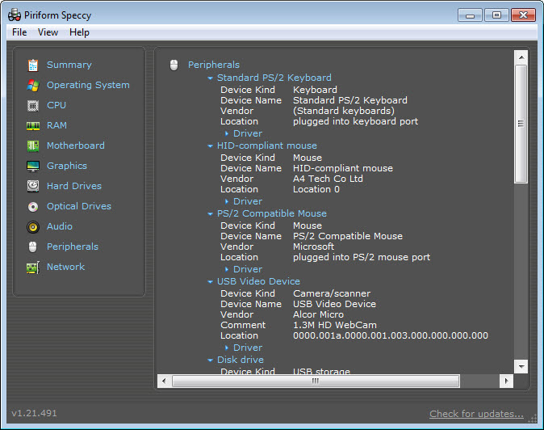Image resolution: width=544 pixels, height=430 pixels.
Task: Go to the CPU section
Action: pyautogui.click(x=56, y=105)
